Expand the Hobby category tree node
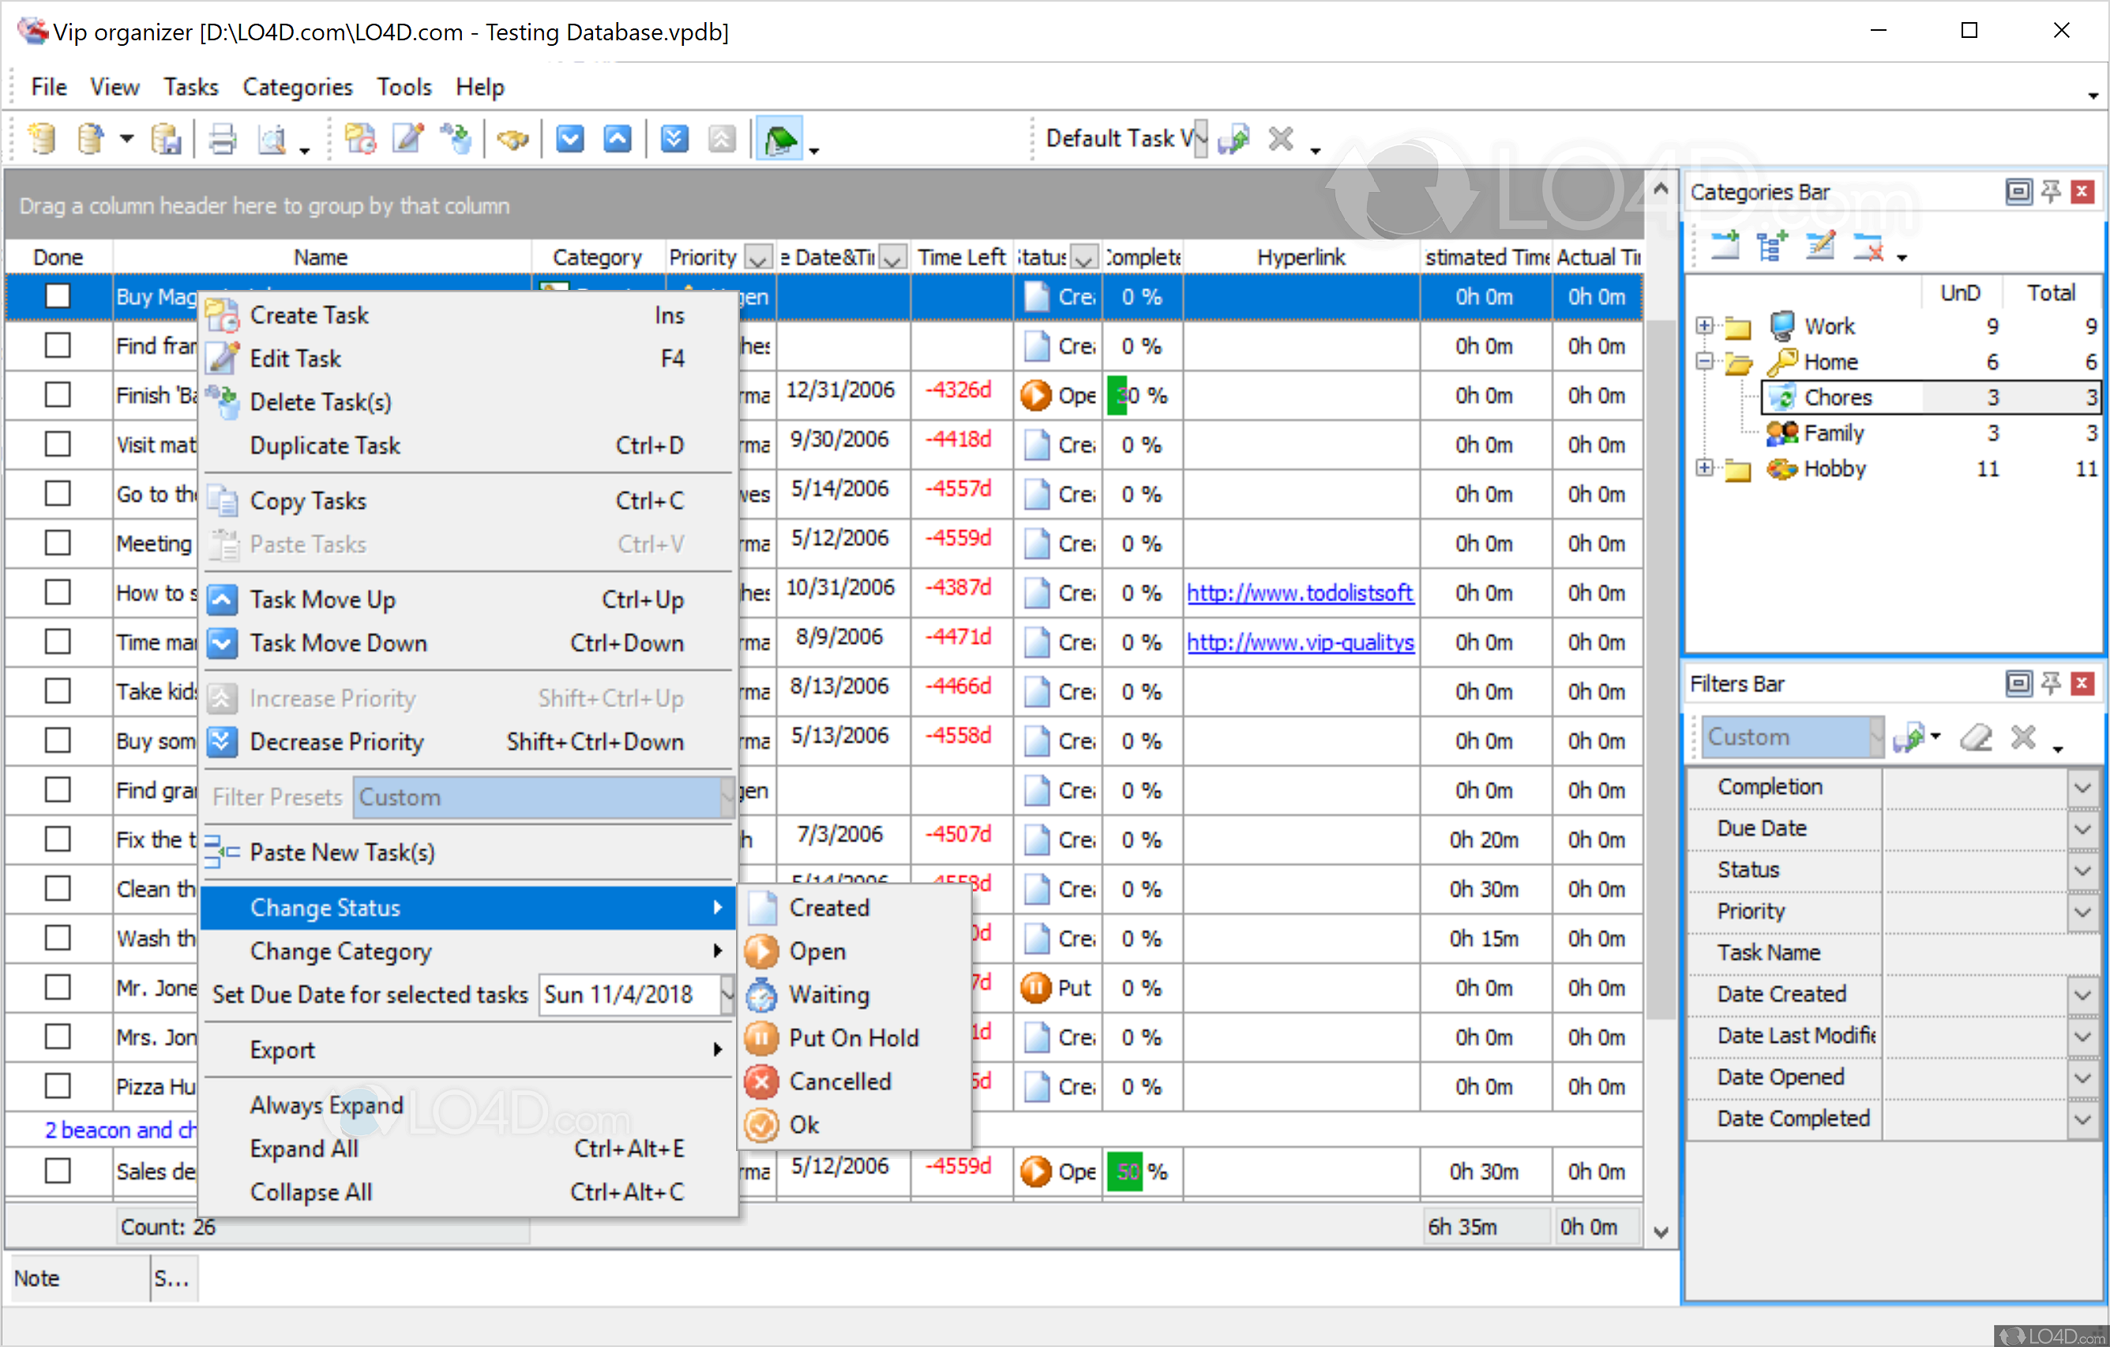This screenshot has height=1347, width=2110. (1704, 468)
